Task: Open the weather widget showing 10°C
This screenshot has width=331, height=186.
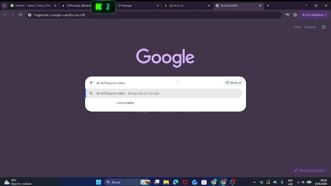Action: 18,182
